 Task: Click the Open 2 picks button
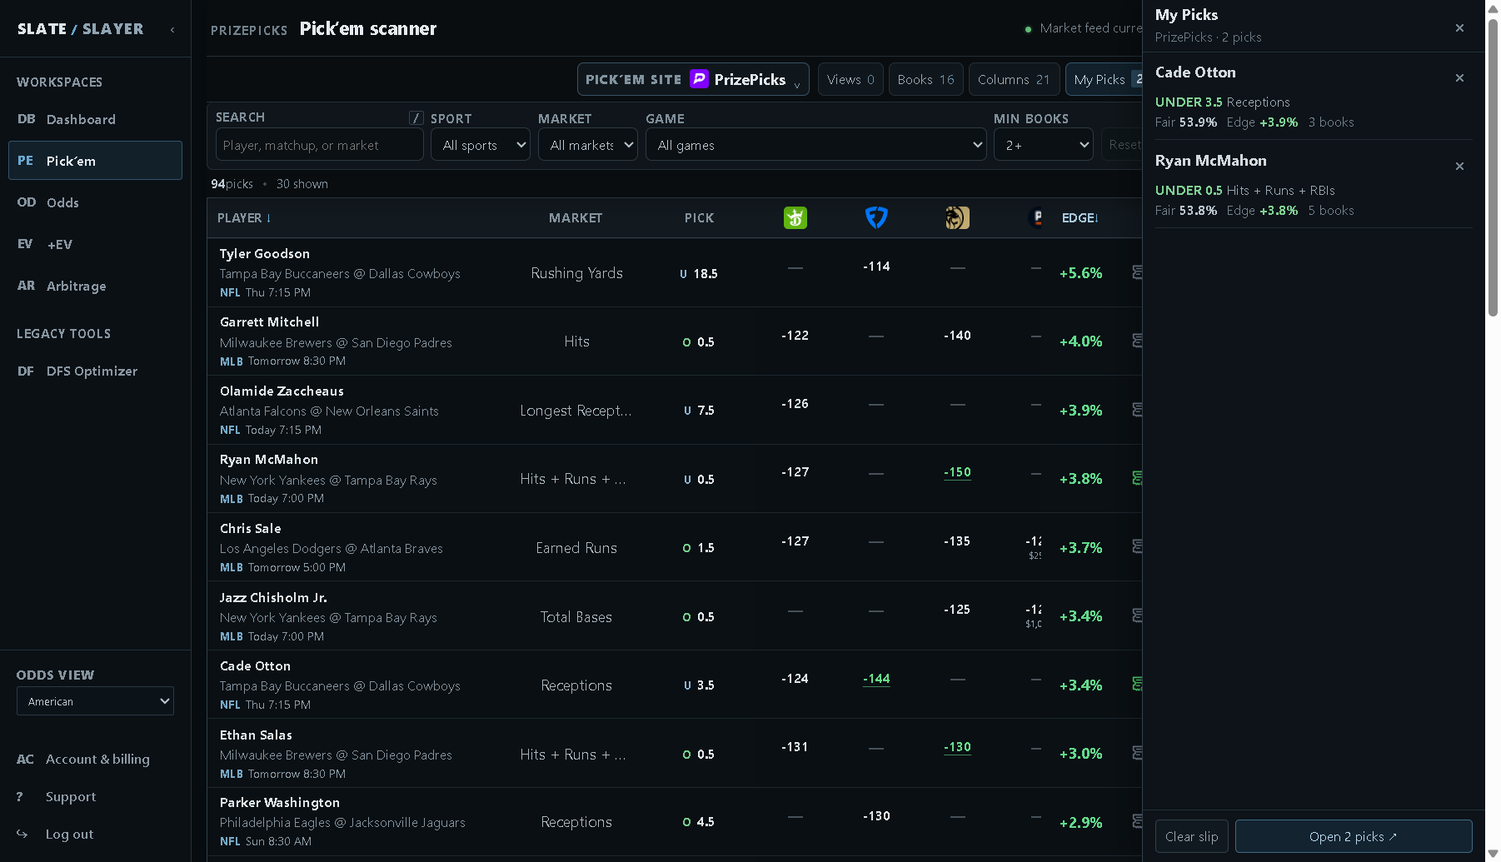pyautogui.click(x=1354, y=836)
